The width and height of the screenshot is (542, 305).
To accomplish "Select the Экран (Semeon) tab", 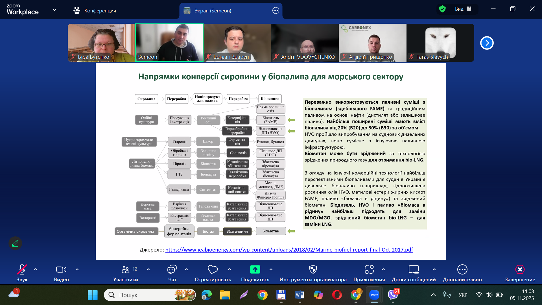I will [213, 11].
